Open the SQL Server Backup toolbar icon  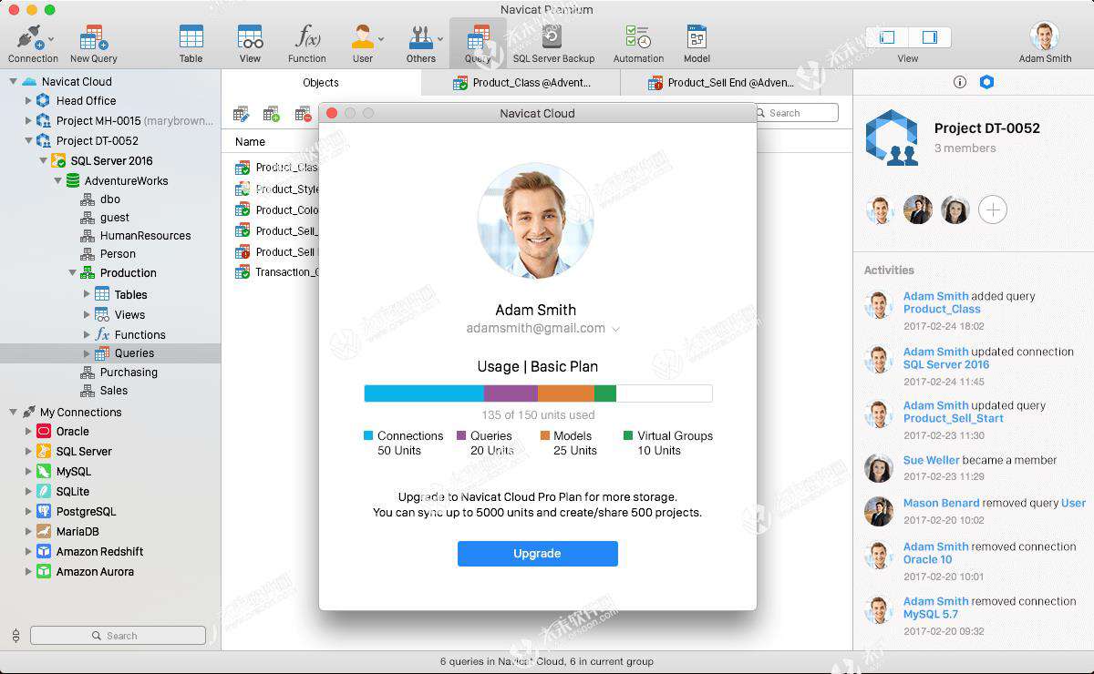coord(552,37)
